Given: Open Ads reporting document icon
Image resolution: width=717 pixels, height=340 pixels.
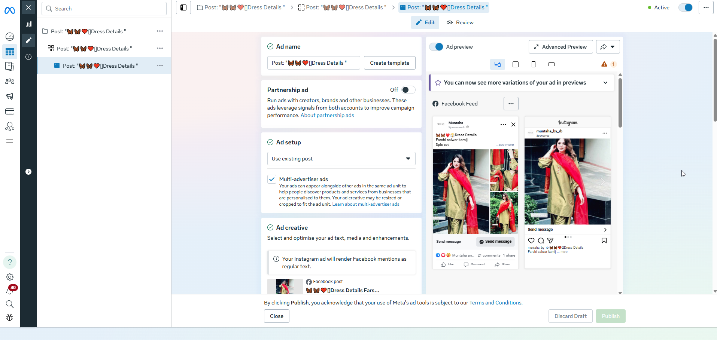Looking at the screenshot, I should coord(10,67).
